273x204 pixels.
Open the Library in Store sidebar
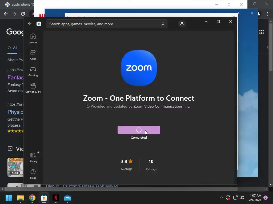[33, 158]
